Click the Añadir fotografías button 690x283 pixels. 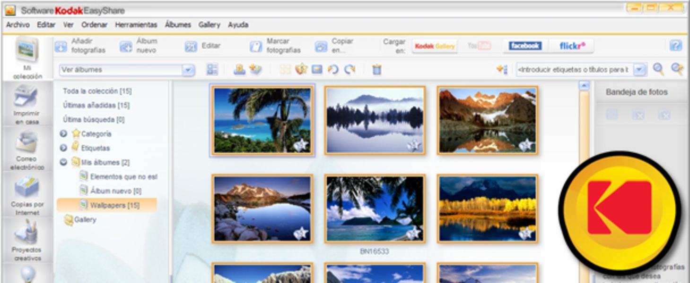click(x=80, y=46)
